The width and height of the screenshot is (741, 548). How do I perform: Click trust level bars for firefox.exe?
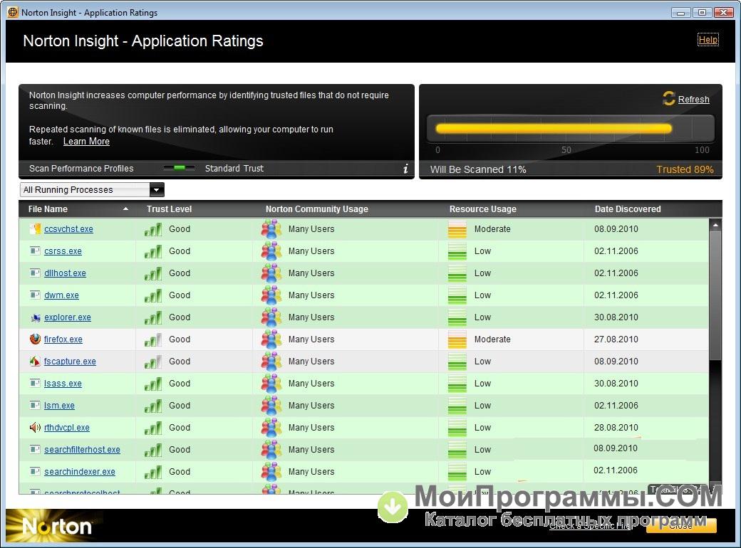coord(153,339)
